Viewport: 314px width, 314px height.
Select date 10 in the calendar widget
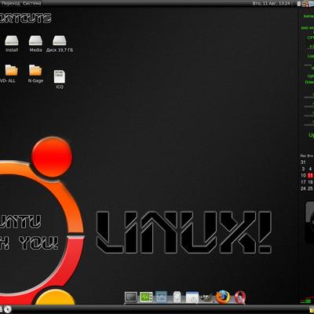[x=303, y=175]
